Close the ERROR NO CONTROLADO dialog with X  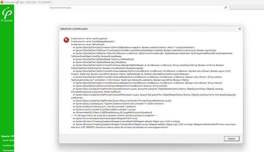click(x=240, y=29)
